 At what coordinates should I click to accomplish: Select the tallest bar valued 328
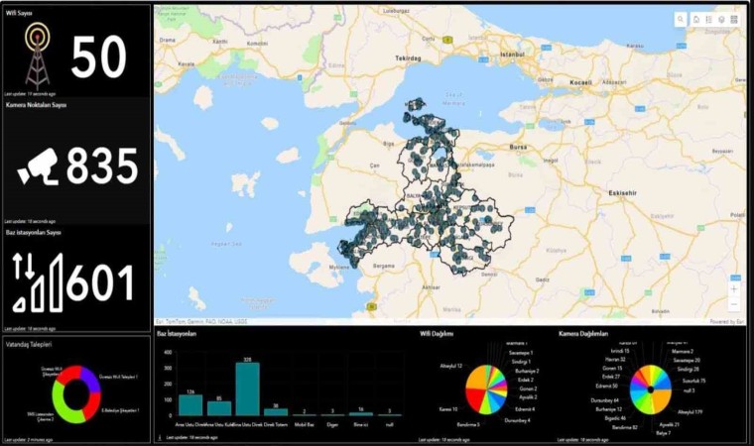click(x=247, y=389)
